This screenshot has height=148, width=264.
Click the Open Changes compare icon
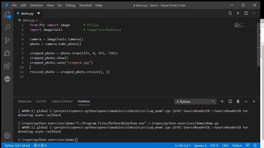click(x=230, y=13)
